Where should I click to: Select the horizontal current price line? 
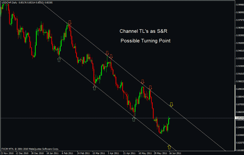[x=118, y=118]
